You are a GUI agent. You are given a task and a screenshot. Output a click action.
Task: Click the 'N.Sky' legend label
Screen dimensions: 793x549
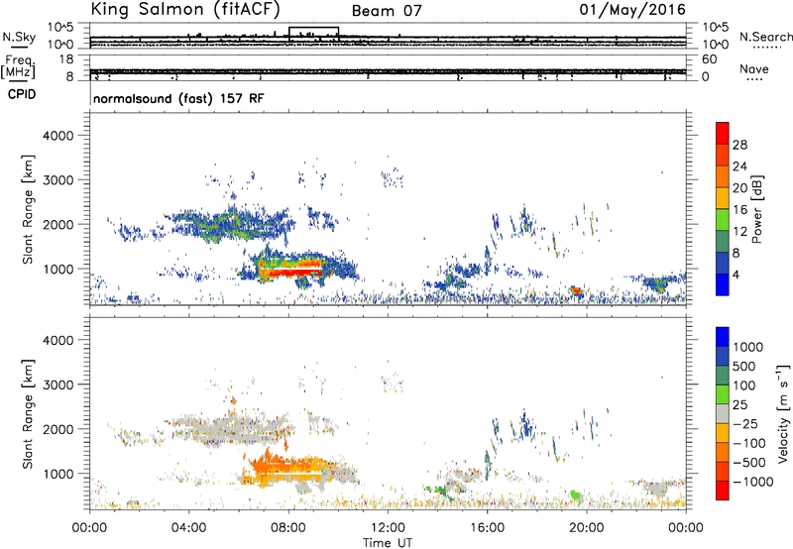(19, 37)
